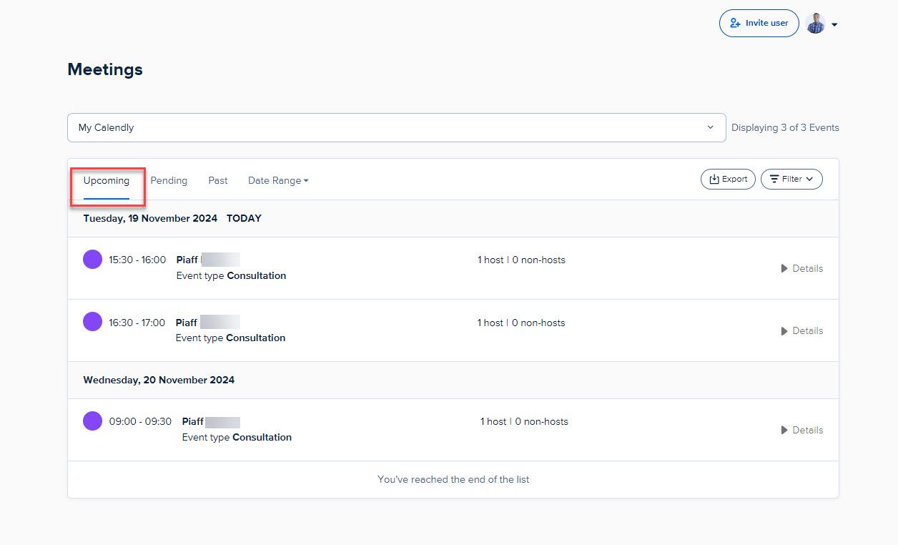Click the Invite user button
The height and width of the screenshot is (545, 898).
pos(759,23)
